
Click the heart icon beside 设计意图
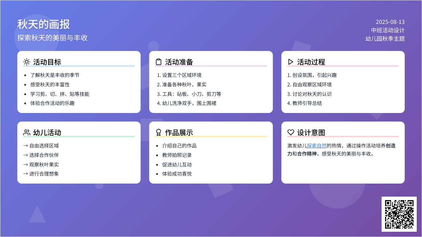tap(290, 132)
